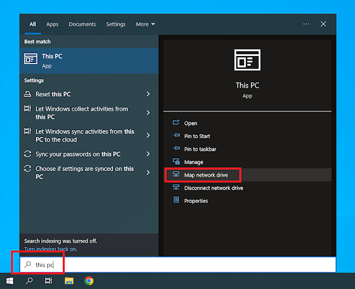Open the This PC best match result
355x289 pixels.
coord(89,61)
